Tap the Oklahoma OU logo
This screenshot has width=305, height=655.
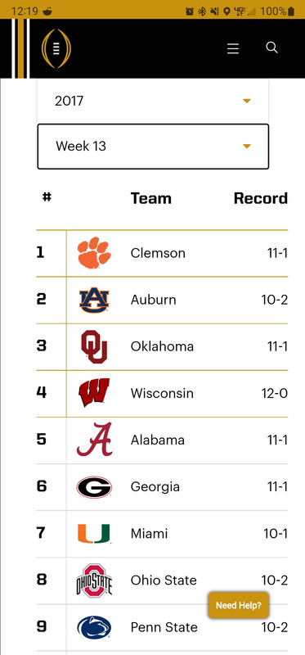pyautogui.click(x=94, y=346)
